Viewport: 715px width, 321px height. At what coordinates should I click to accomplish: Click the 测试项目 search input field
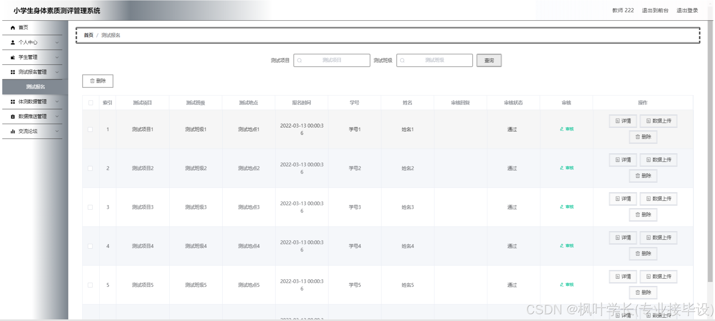(332, 60)
